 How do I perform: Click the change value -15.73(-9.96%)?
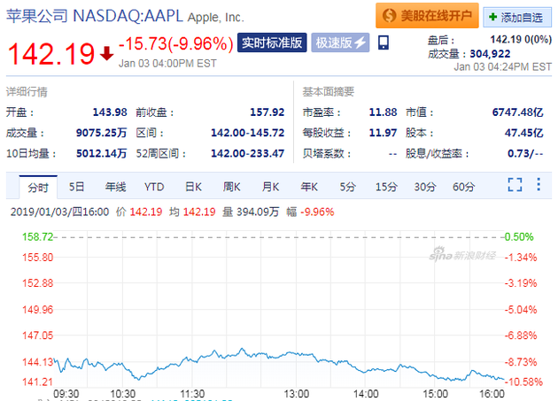(x=175, y=43)
